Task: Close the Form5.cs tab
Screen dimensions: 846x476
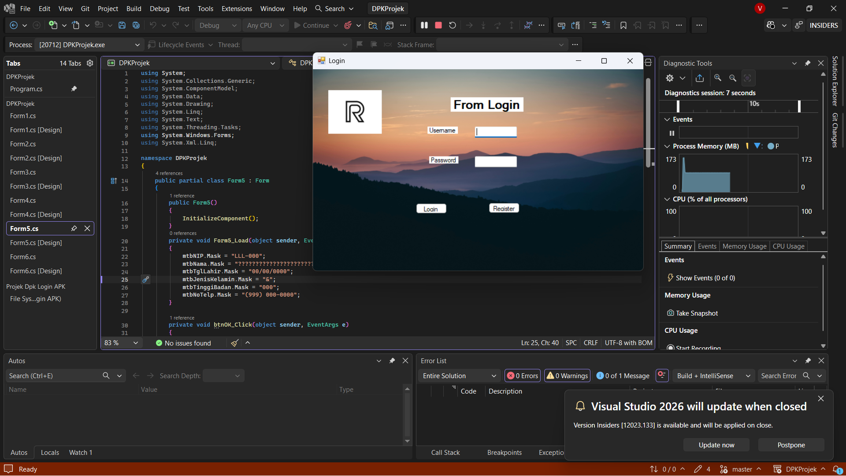Action: 87,228
